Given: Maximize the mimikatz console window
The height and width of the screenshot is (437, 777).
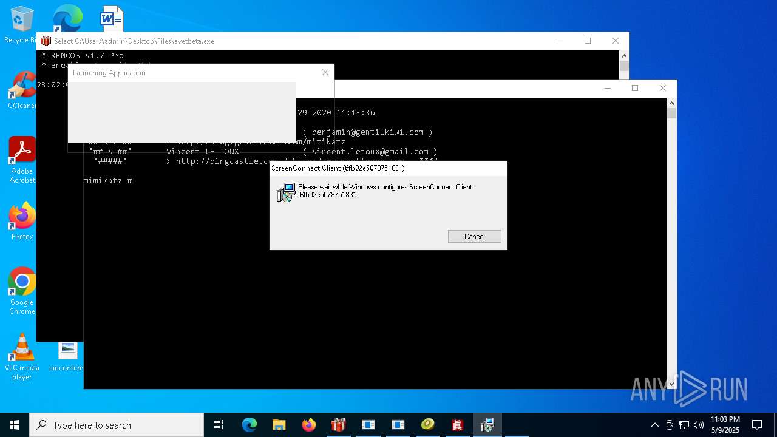Looking at the screenshot, I should (x=635, y=88).
